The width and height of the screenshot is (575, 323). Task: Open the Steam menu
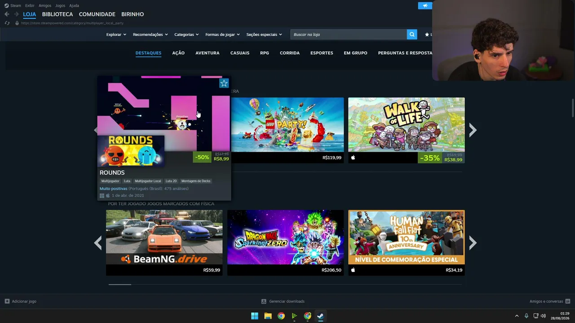16,5
